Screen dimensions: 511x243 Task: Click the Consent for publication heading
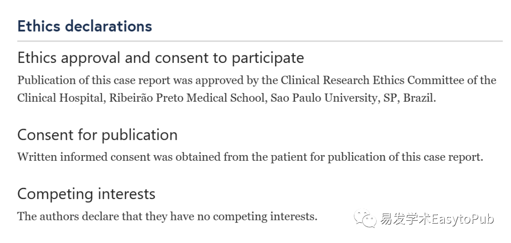(97, 135)
